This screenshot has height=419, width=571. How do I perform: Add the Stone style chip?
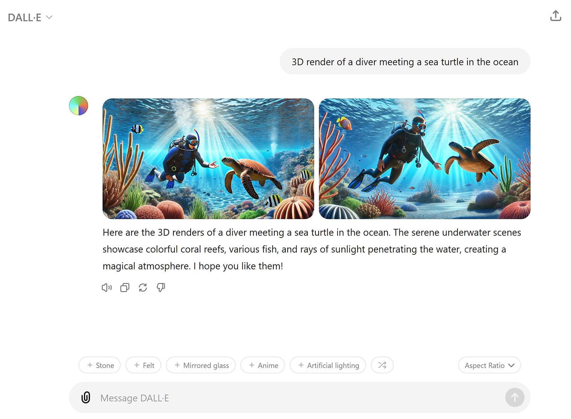pyautogui.click(x=100, y=365)
